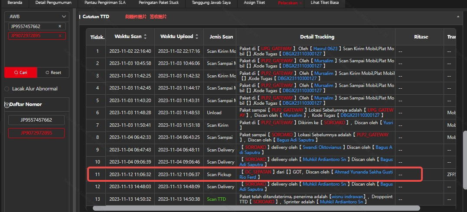Image resolution: width=467 pixels, height=212 pixels.
Task: Open Peringatan Paket Stuck tab
Action: click(159, 3)
